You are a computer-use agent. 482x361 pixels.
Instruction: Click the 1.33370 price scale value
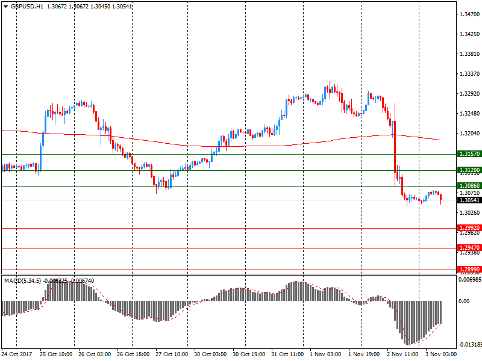coord(469,74)
